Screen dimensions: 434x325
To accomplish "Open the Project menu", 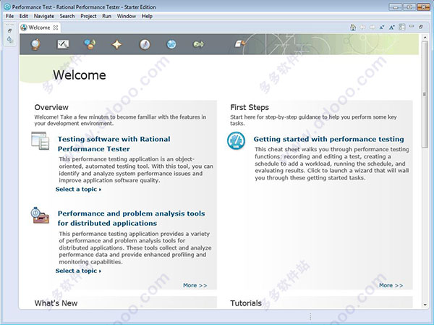I will (x=88, y=16).
